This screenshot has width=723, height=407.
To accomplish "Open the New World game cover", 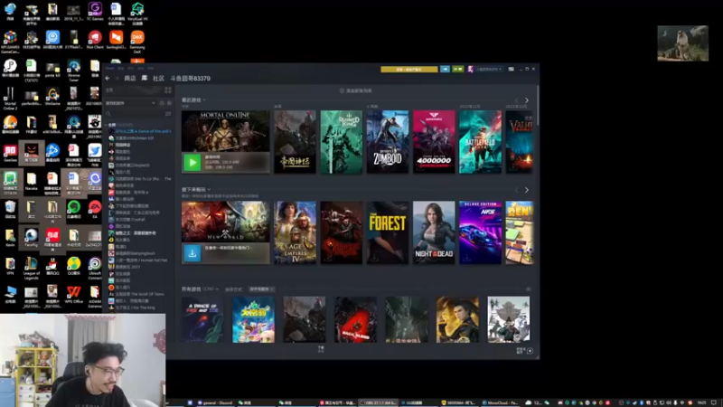I will click(x=225, y=222).
